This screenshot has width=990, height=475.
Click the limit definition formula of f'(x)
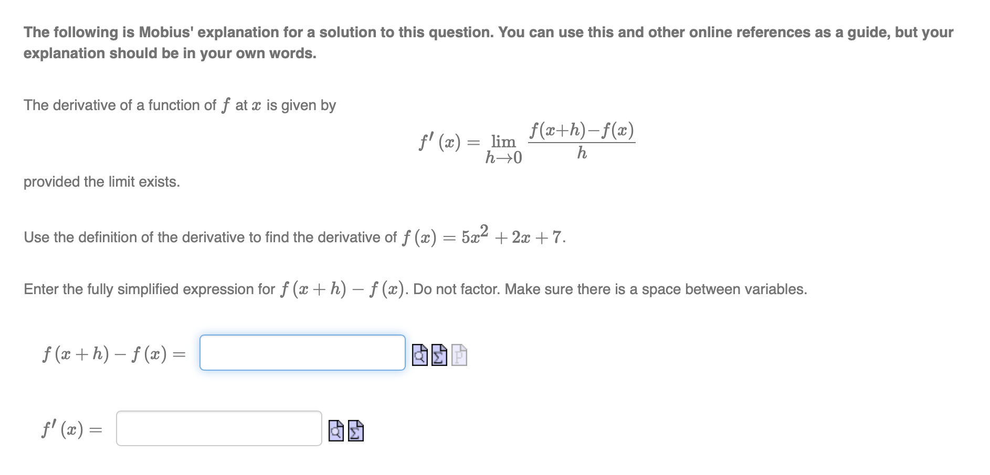tap(525, 142)
